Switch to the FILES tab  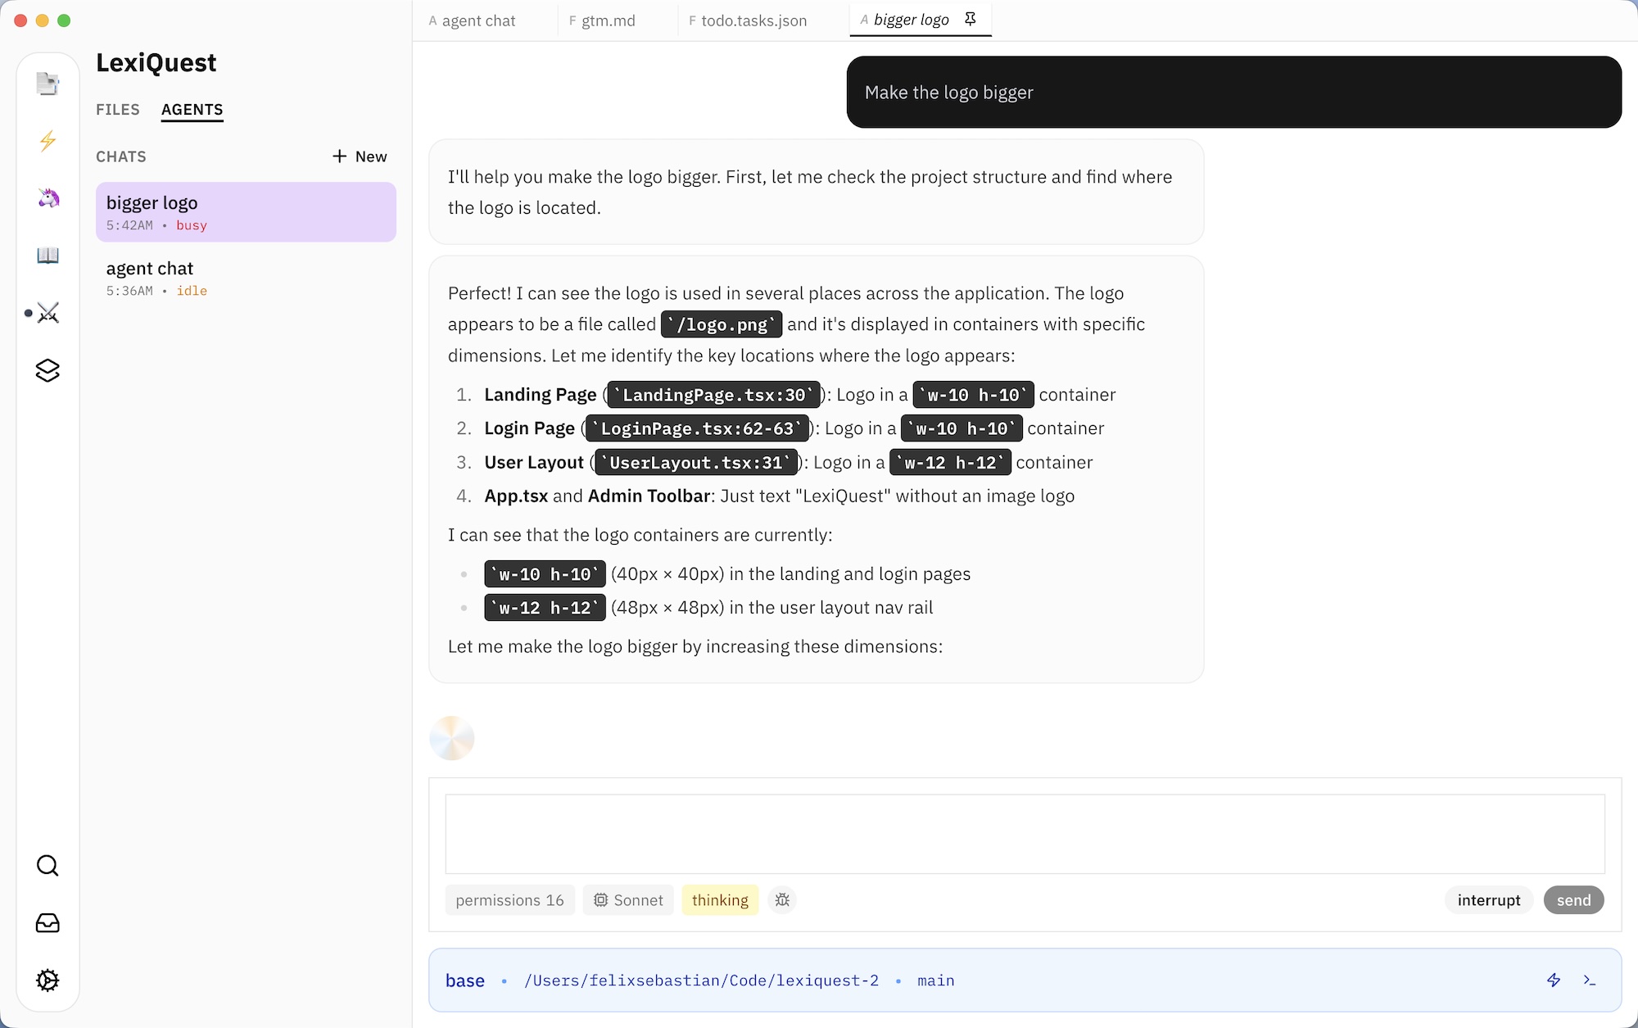(117, 109)
